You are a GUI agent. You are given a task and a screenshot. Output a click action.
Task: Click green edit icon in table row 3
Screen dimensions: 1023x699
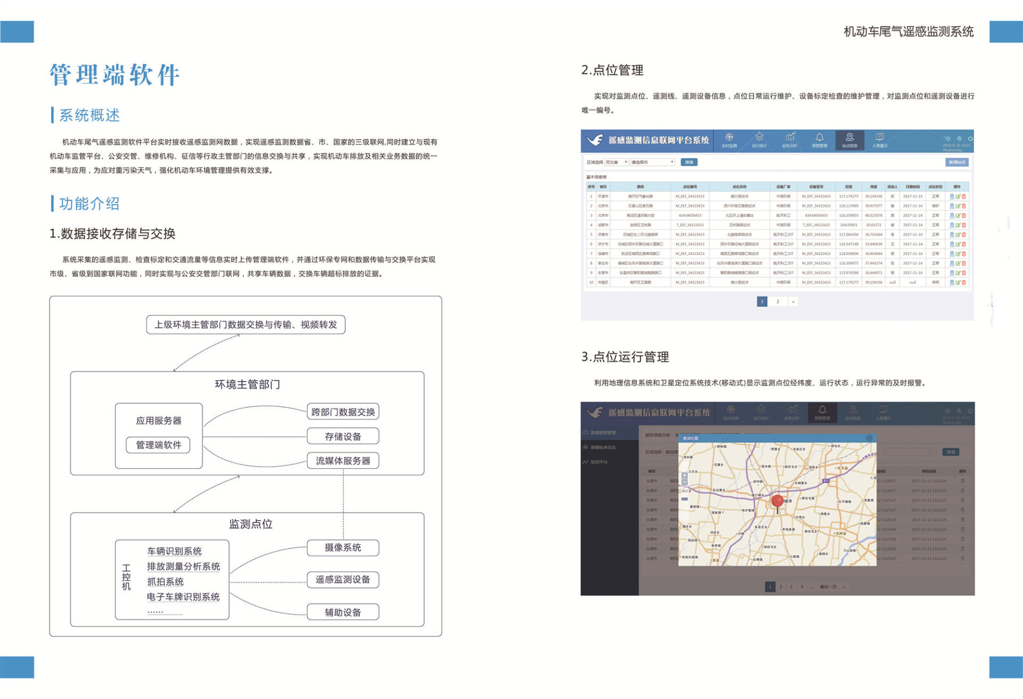[958, 215]
